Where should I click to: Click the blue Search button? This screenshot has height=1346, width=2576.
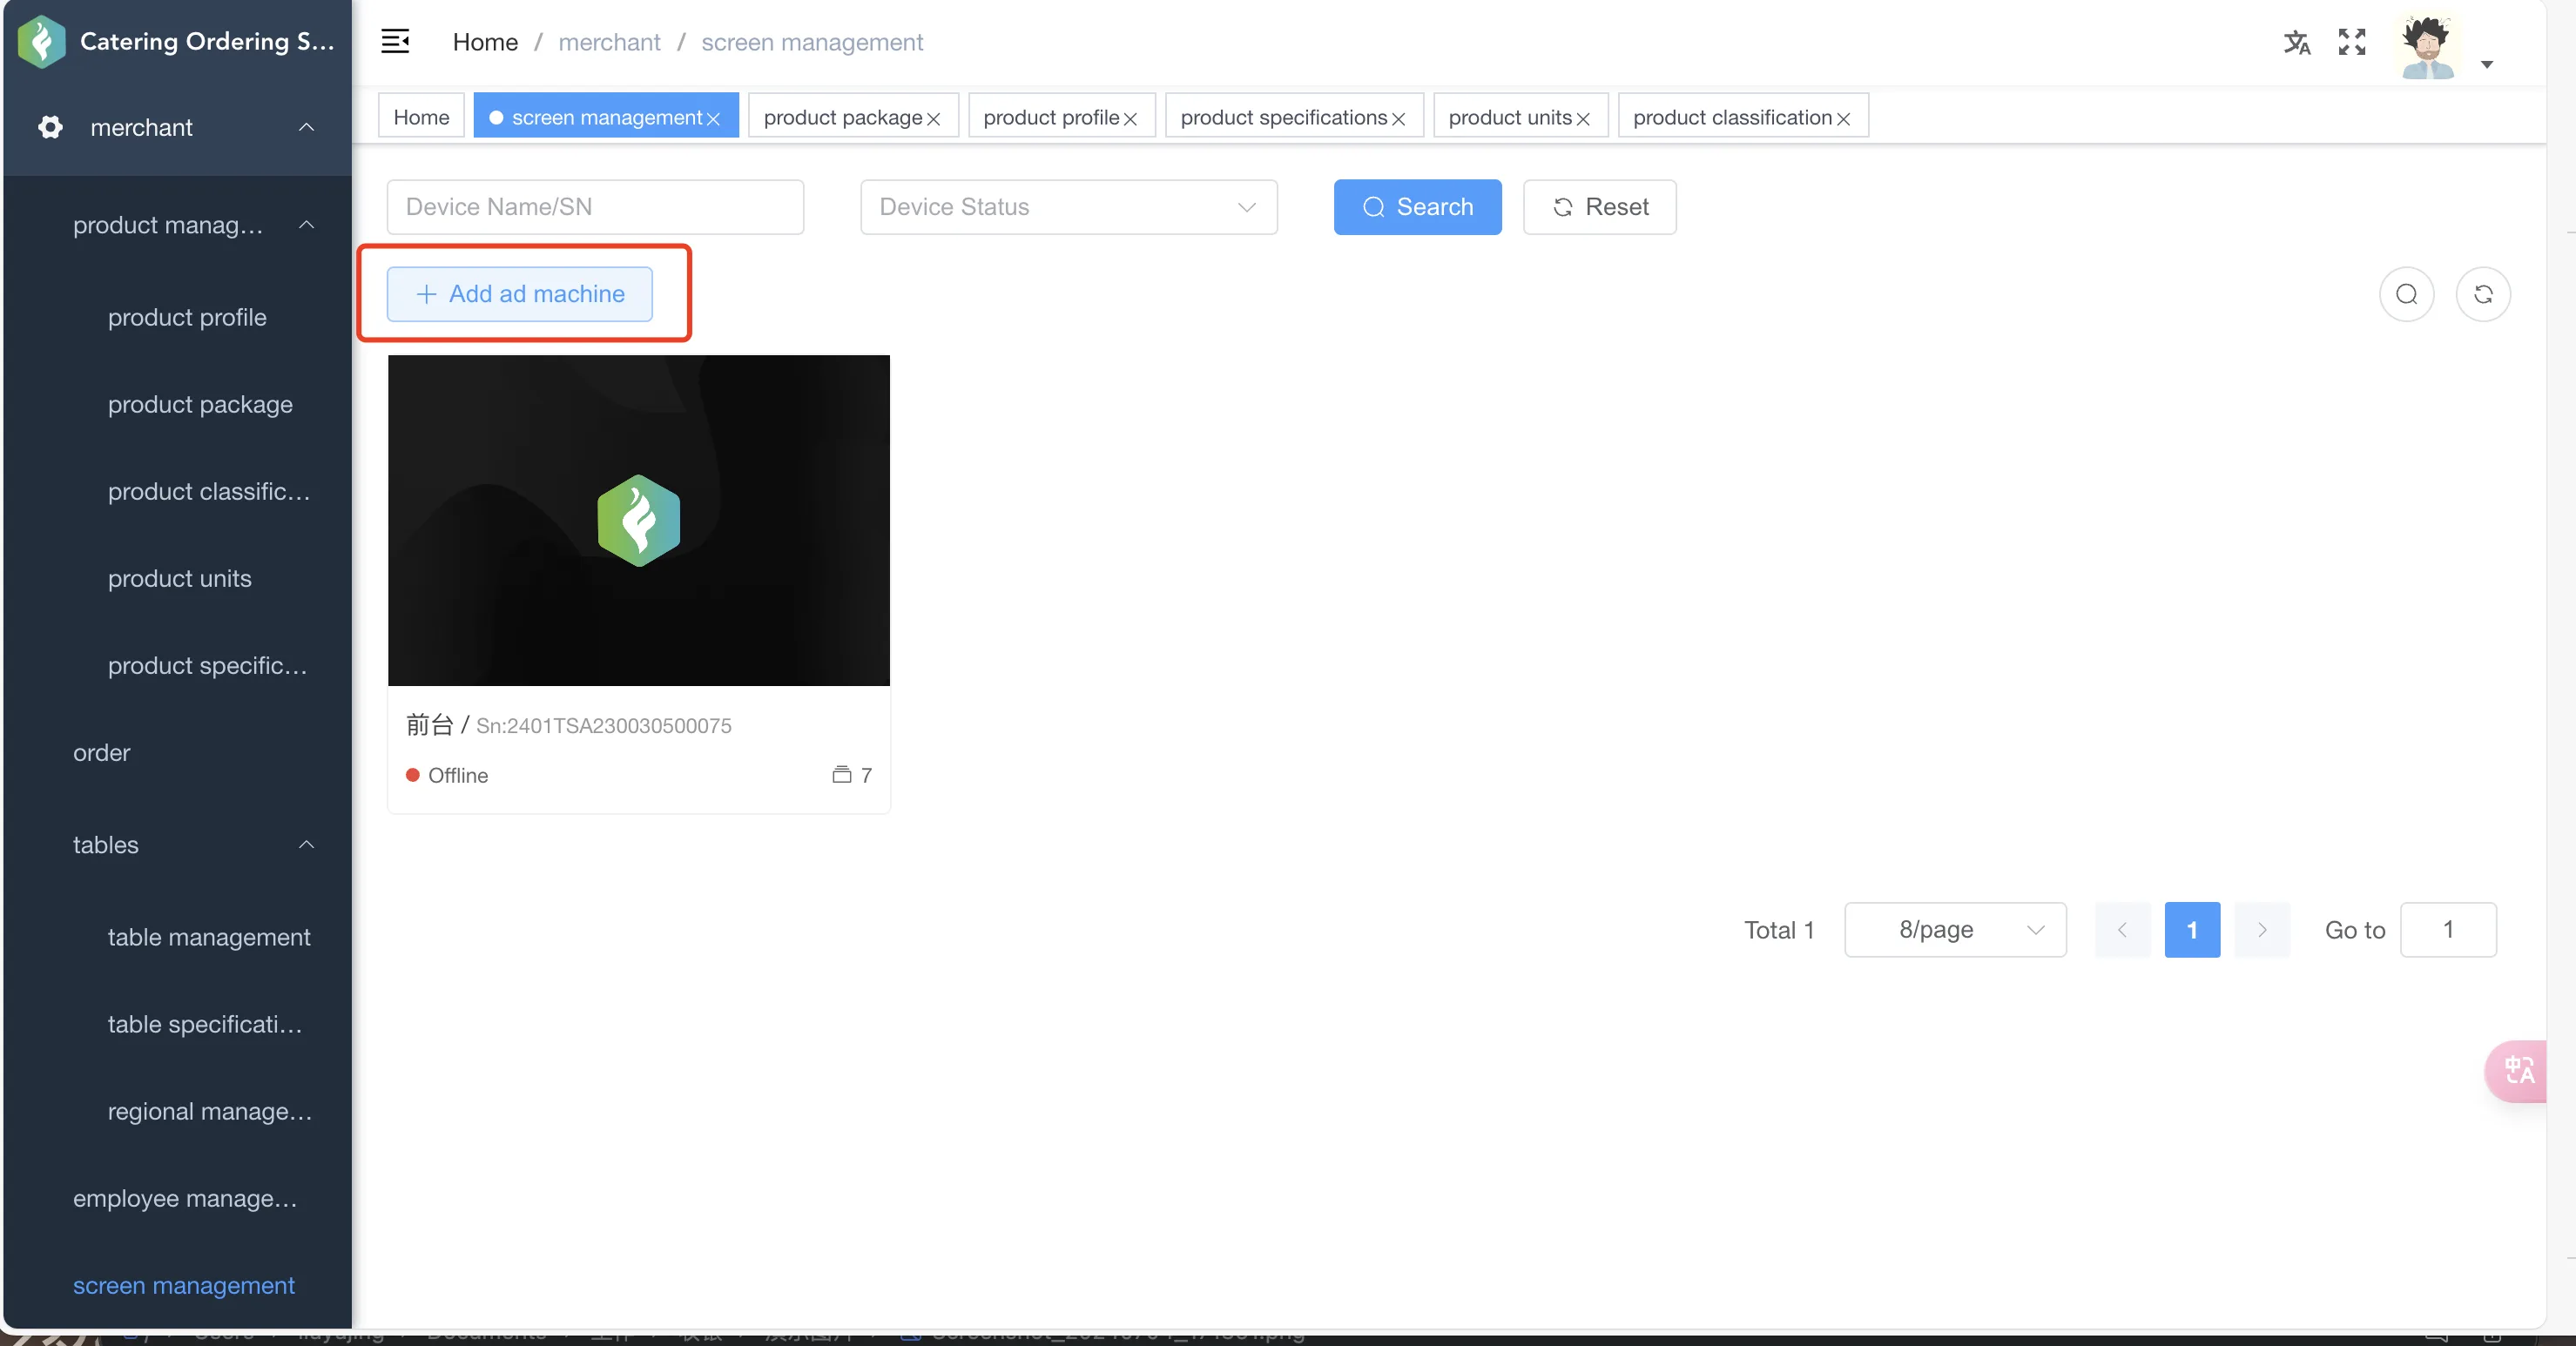pos(1417,206)
